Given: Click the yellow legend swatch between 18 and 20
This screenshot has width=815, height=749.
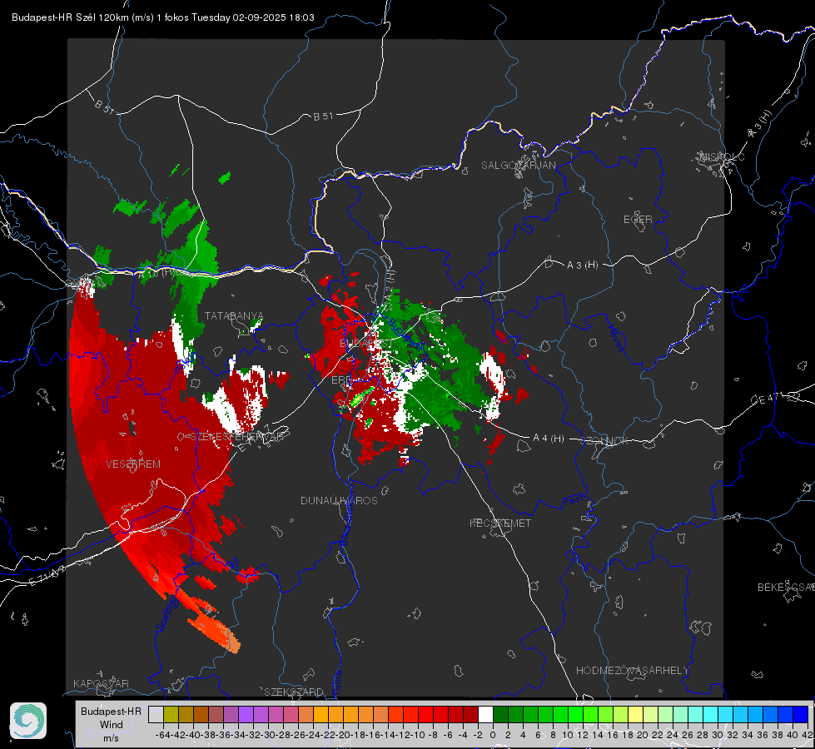Looking at the screenshot, I should tap(636, 714).
